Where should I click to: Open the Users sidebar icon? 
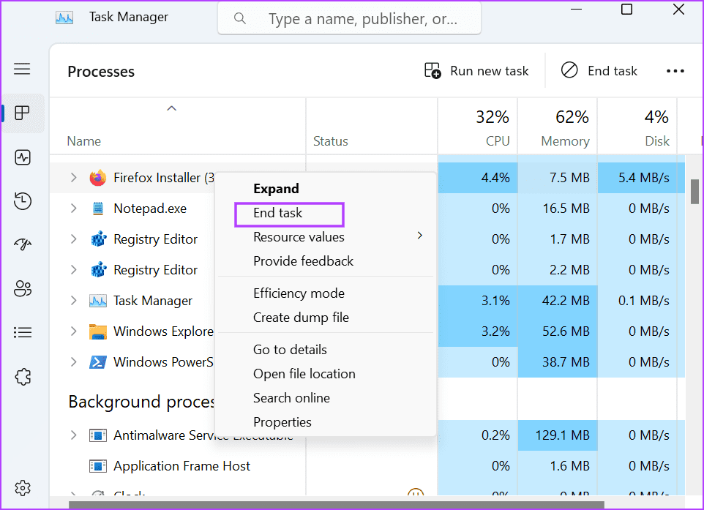pos(23,289)
